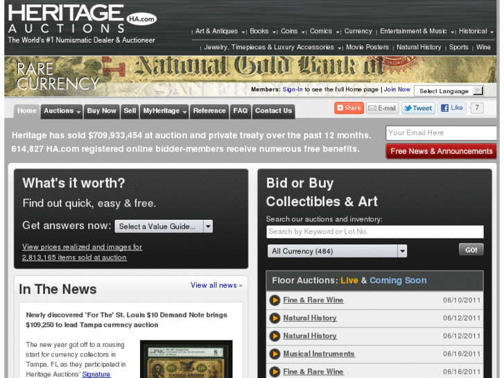Expand Jewelry, Timepieces & Luxury Accessories menu
The height and width of the screenshot is (378, 504).
coord(272,47)
